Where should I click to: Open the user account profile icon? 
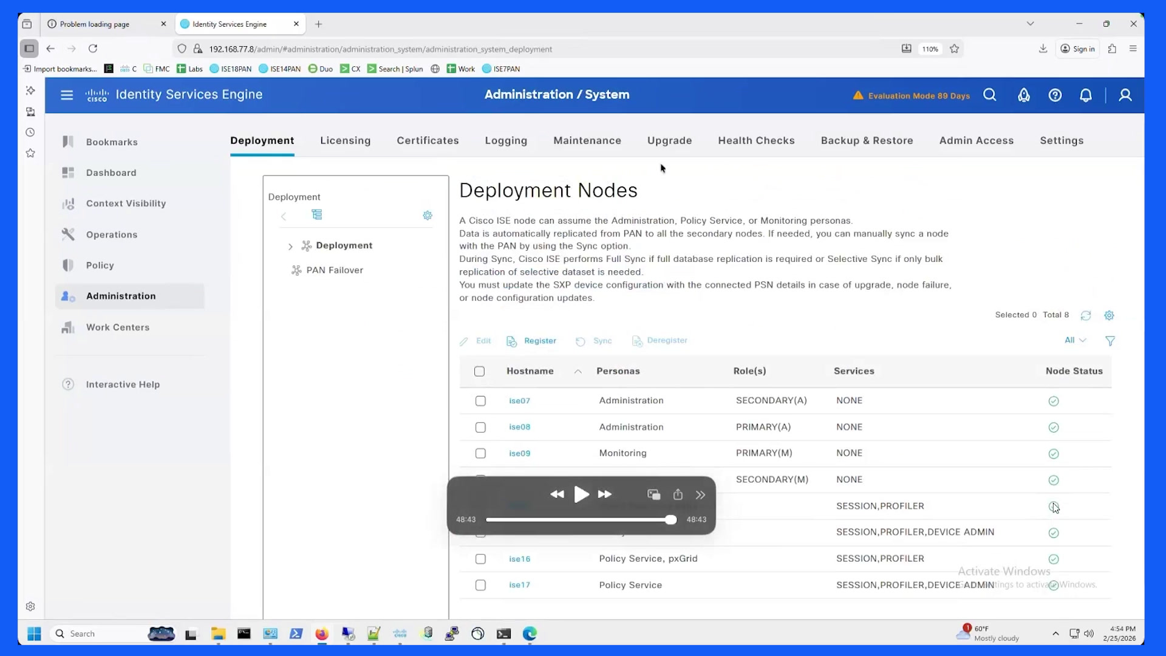[1125, 95]
